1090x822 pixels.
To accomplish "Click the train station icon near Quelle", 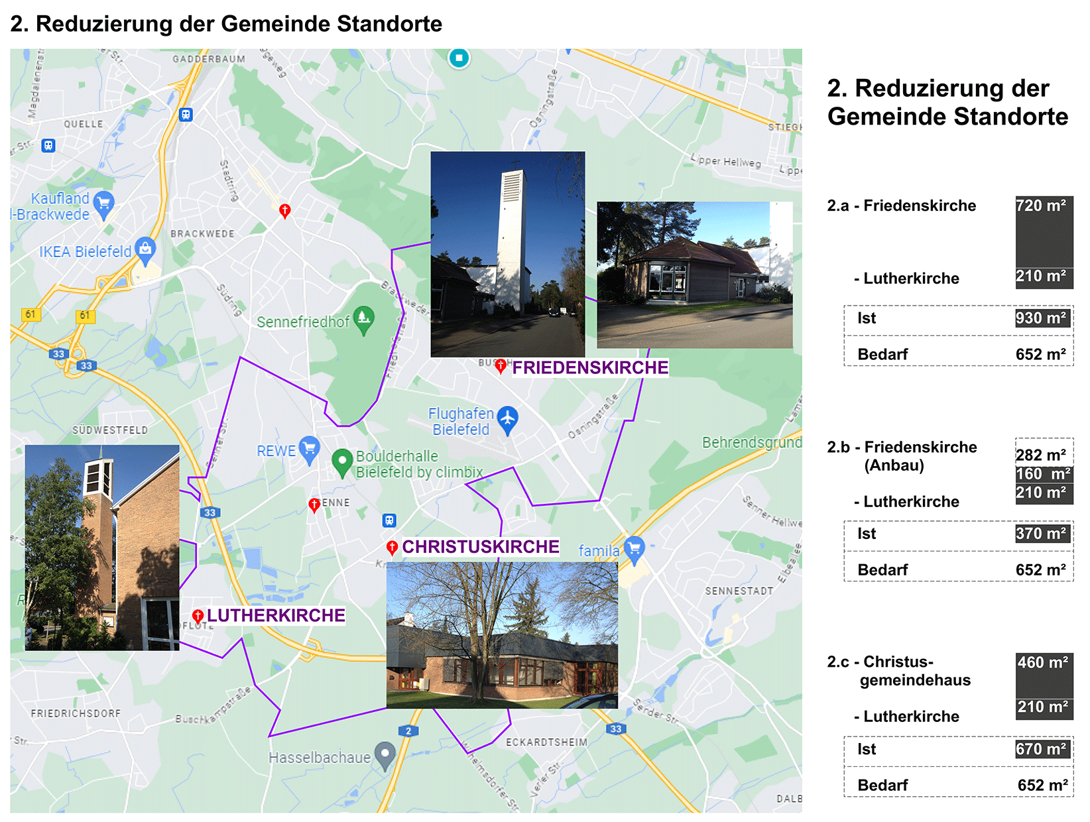I will 48,145.
